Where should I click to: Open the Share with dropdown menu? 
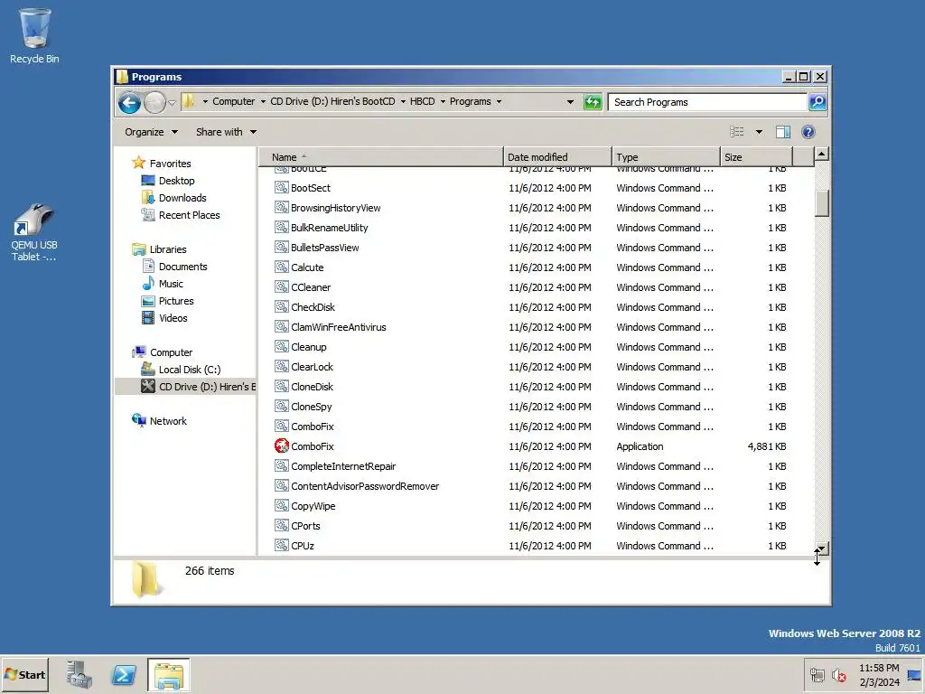point(226,132)
